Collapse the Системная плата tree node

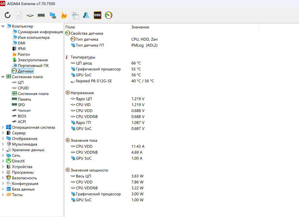[x=3, y=77]
